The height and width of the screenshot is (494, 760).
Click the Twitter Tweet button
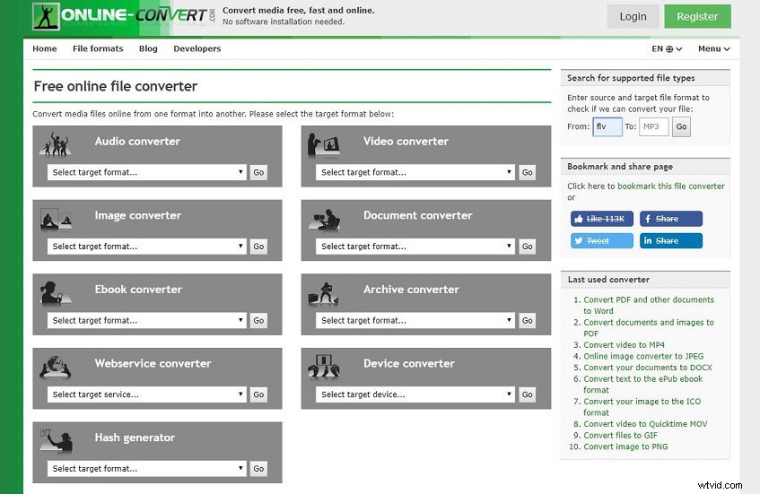601,240
